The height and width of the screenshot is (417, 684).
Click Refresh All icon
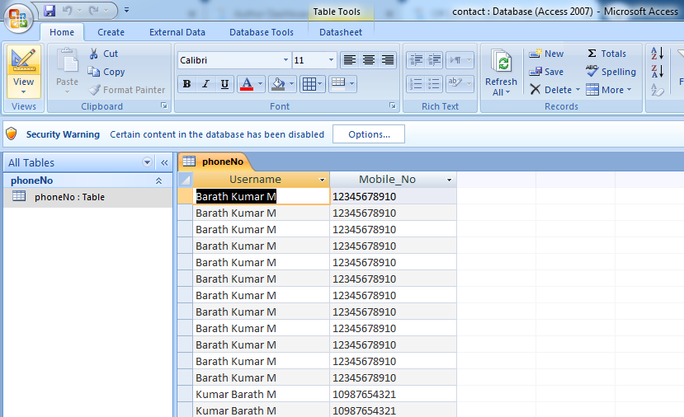click(x=501, y=63)
